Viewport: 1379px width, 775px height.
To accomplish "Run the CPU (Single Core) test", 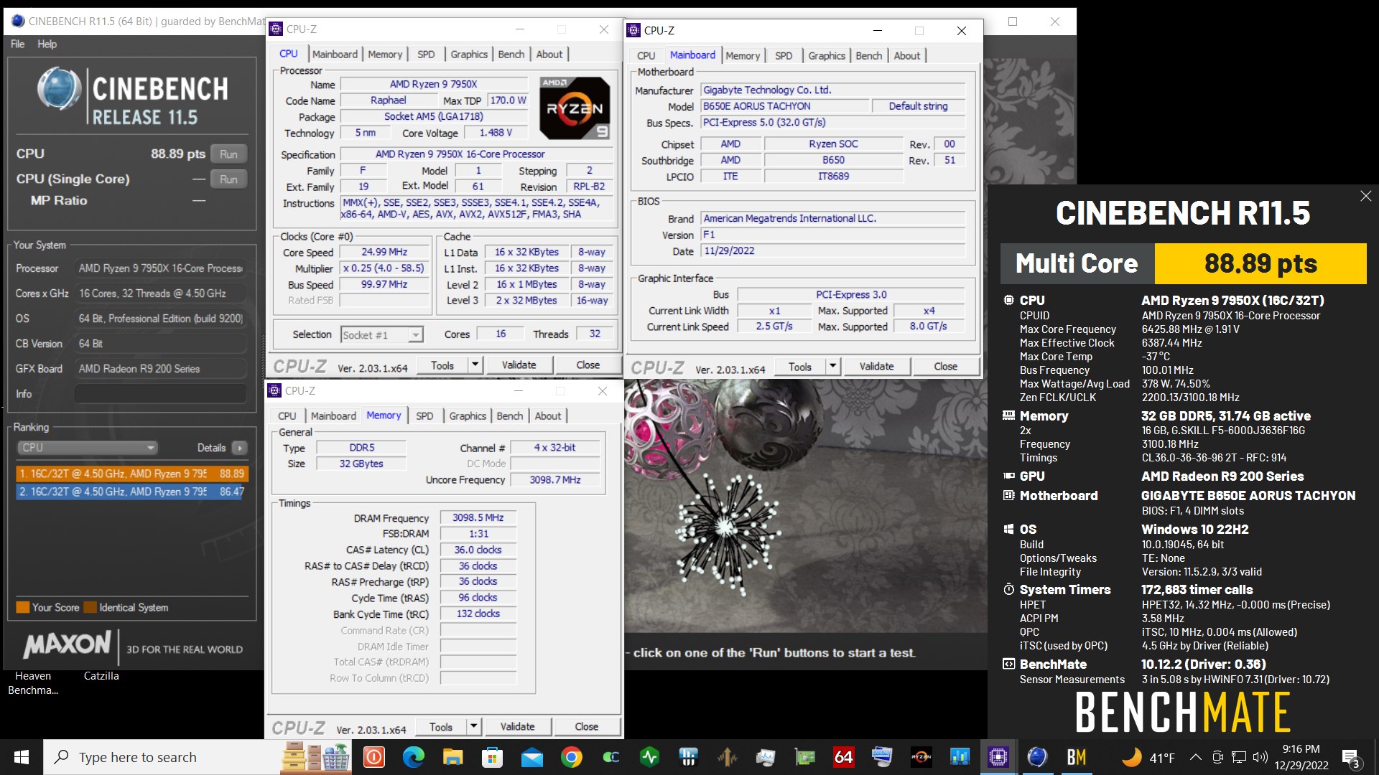I will 228,179.
